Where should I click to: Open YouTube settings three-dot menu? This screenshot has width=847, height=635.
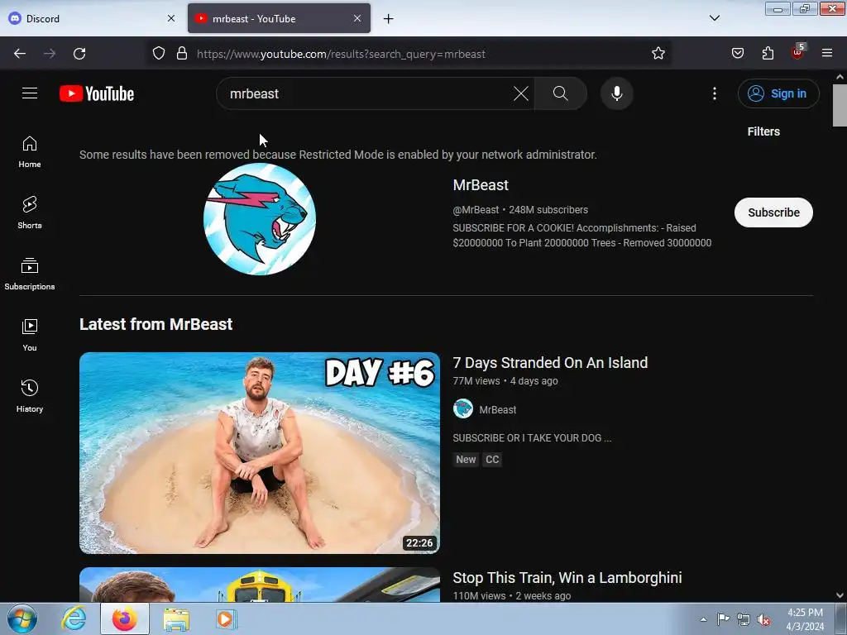[x=714, y=93]
